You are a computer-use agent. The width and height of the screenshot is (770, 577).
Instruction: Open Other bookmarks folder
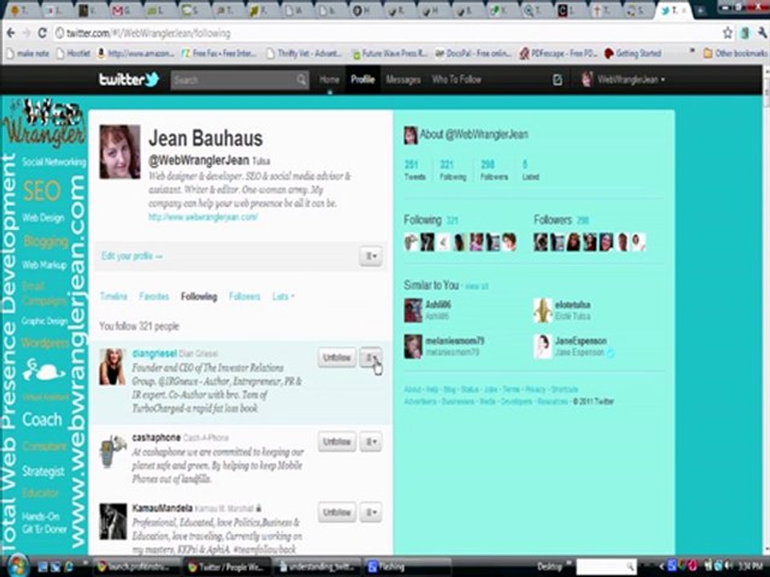pyautogui.click(x=736, y=53)
